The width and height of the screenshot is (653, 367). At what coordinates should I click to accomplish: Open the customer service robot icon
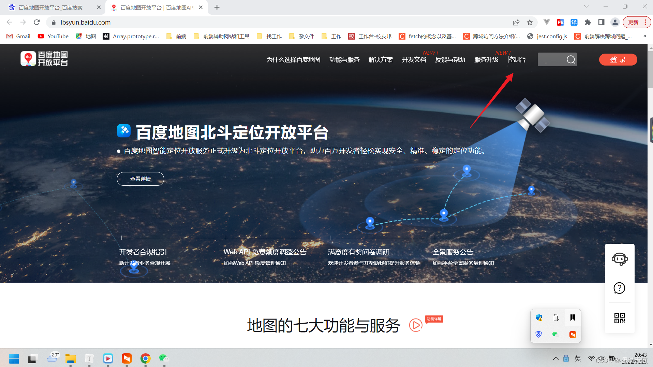point(620,259)
